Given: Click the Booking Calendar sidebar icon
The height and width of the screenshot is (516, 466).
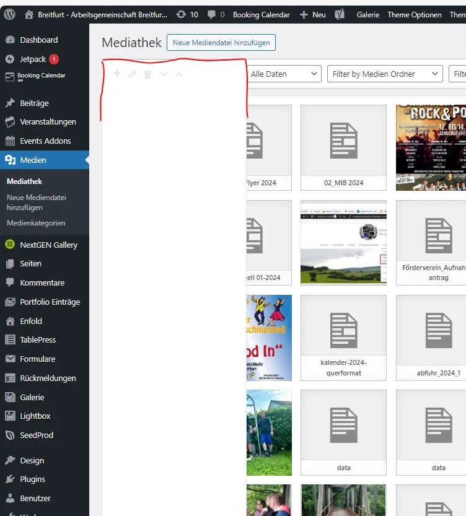Looking at the screenshot, I should click(x=10, y=77).
